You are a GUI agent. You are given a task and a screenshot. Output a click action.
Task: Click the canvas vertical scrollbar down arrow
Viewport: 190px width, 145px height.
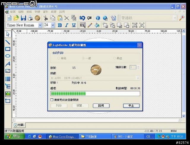point(184,116)
